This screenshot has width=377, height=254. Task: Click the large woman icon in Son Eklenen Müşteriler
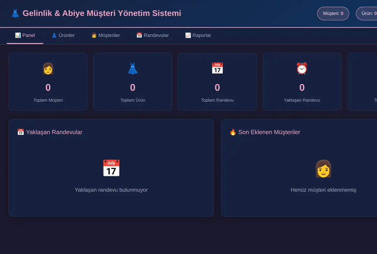(323, 168)
